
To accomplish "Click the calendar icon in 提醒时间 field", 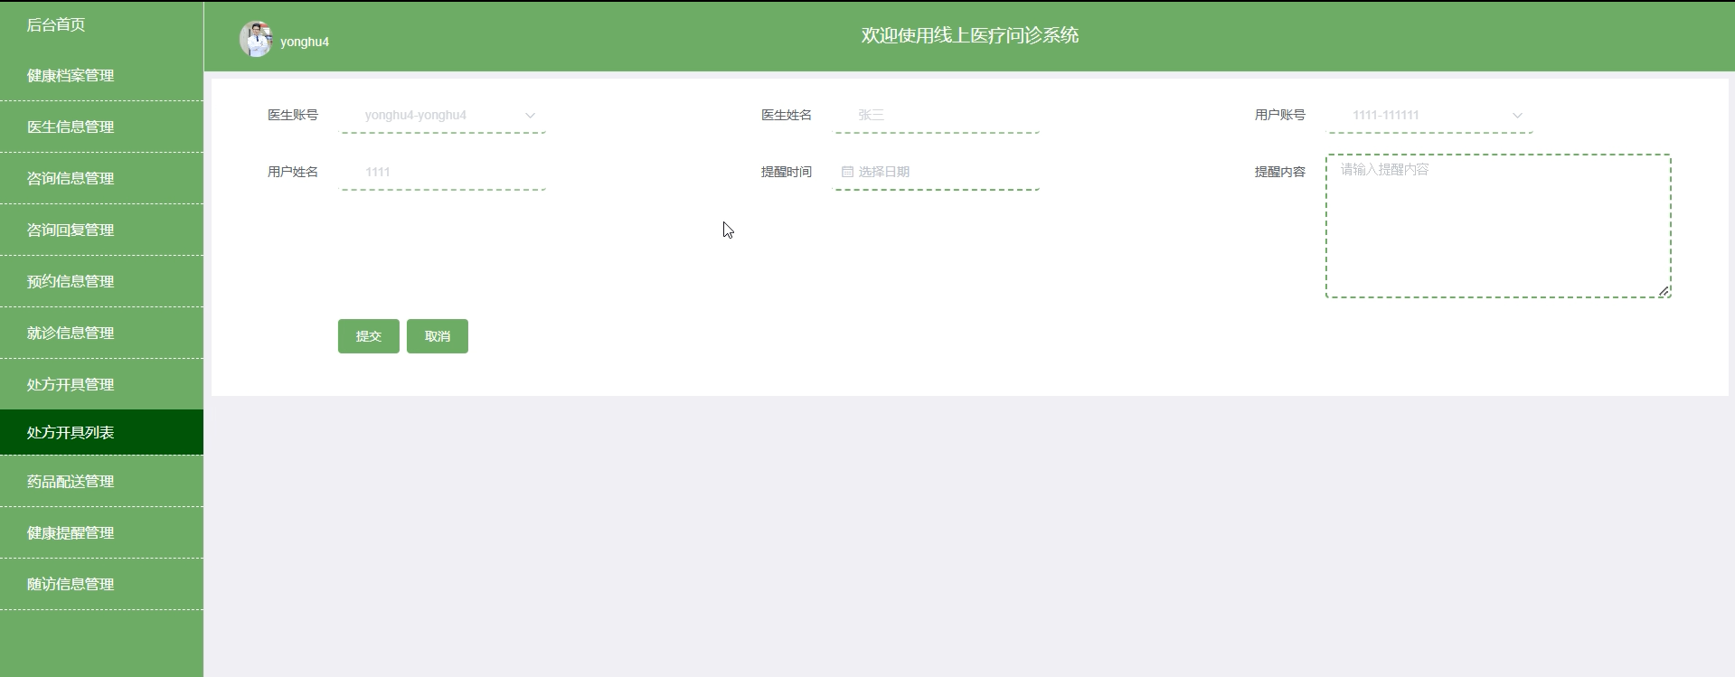I will (847, 172).
